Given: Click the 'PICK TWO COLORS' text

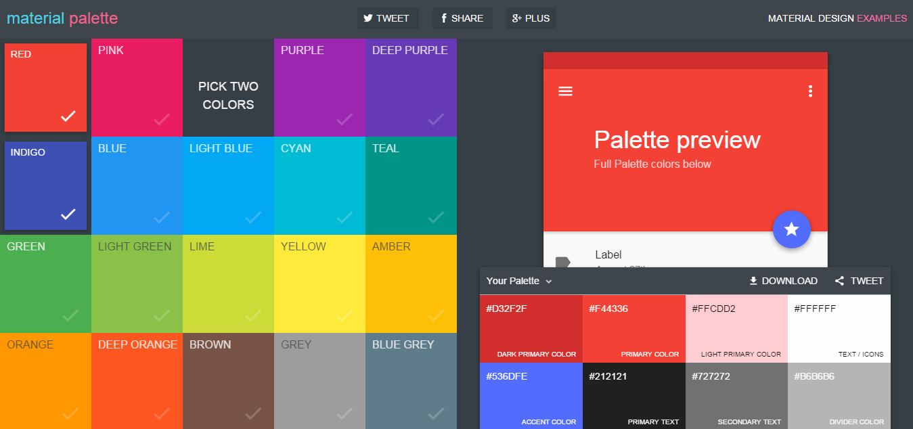Looking at the screenshot, I should pyautogui.click(x=228, y=95).
